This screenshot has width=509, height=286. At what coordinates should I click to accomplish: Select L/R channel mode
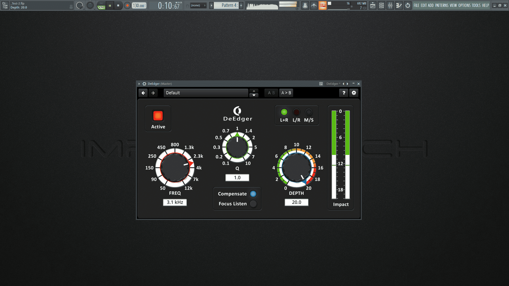[x=296, y=112]
